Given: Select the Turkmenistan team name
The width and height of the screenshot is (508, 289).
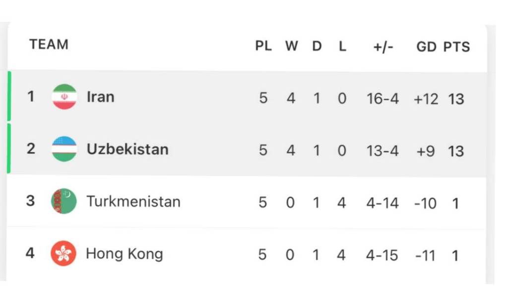Looking at the screenshot, I should (x=133, y=202).
